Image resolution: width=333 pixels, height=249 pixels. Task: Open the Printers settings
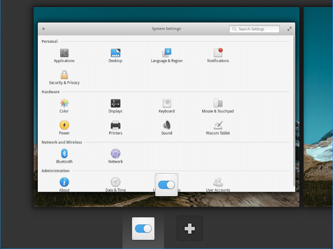click(115, 128)
